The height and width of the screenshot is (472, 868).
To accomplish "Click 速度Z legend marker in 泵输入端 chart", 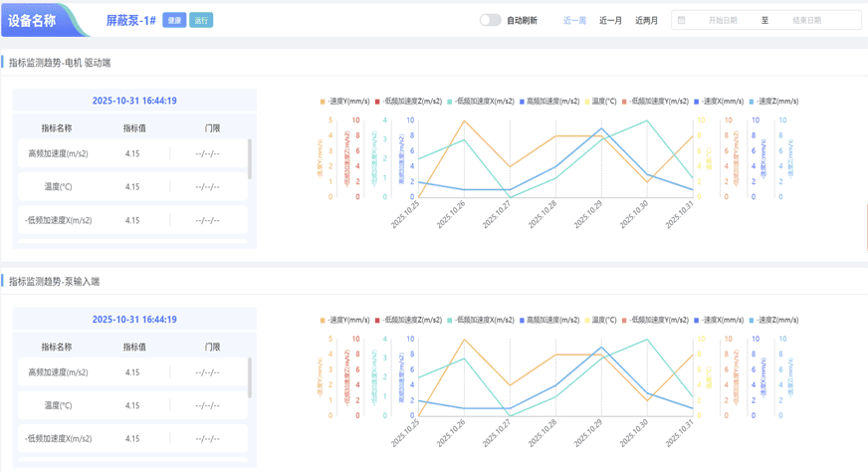I will coord(754,321).
